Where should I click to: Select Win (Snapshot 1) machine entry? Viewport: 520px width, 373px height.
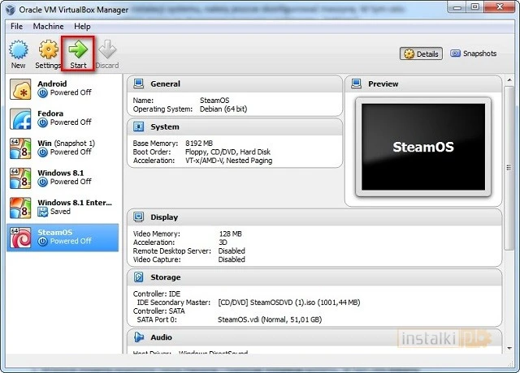pyautogui.click(x=63, y=148)
